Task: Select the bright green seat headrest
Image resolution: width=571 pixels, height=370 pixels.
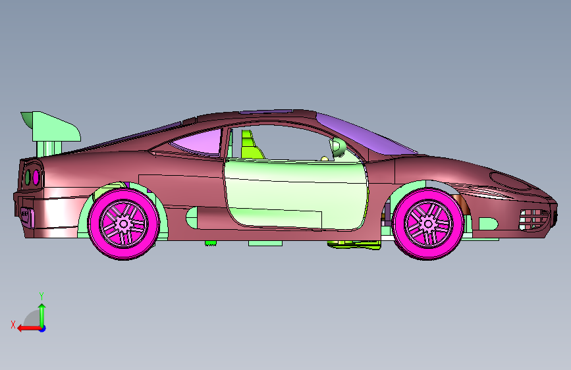Action: click(248, 139)
